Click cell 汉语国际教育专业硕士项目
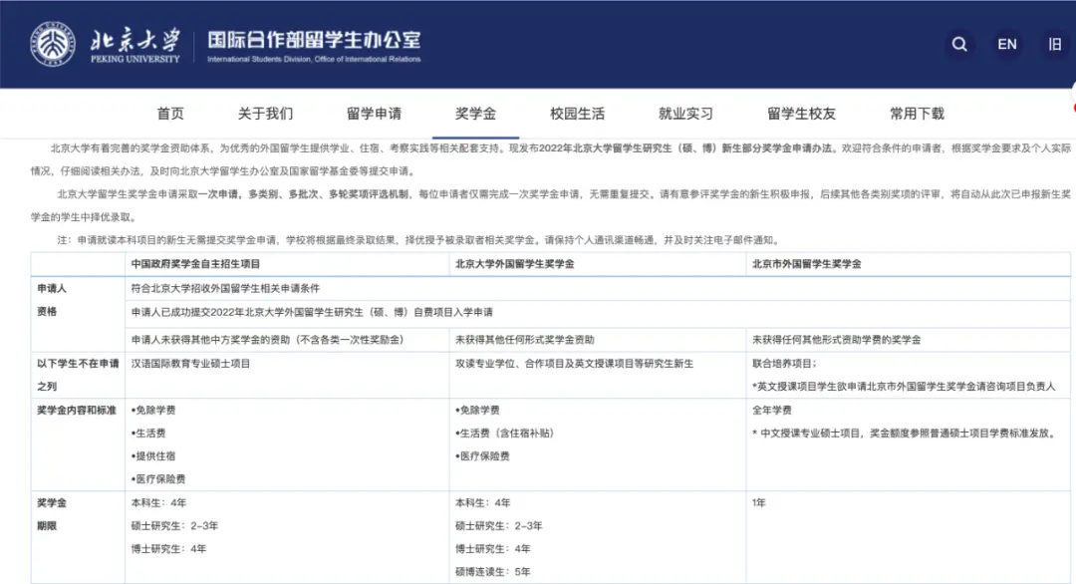Viewport: 1076px width, 584px height. pos(190,364)
